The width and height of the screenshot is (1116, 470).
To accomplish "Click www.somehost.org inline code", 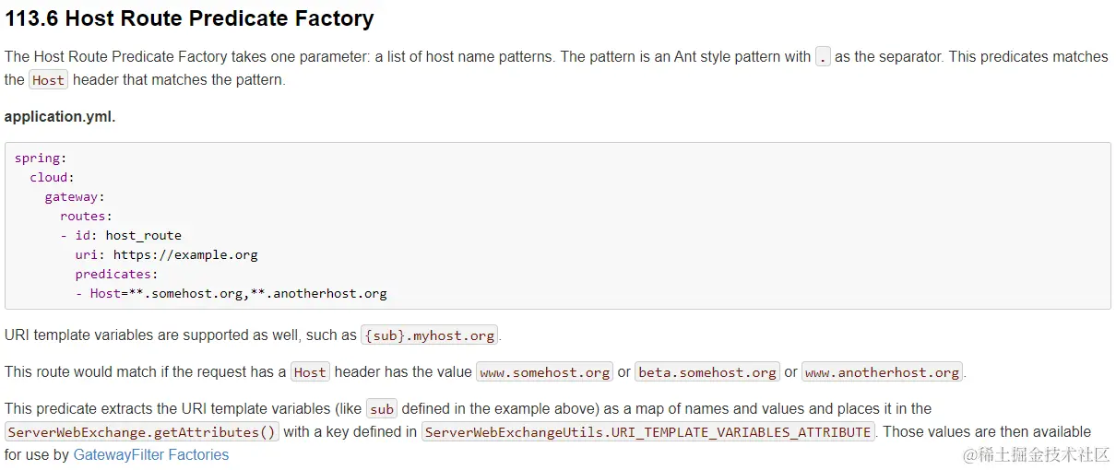I will pyautogui.click(x=544, y=372).
